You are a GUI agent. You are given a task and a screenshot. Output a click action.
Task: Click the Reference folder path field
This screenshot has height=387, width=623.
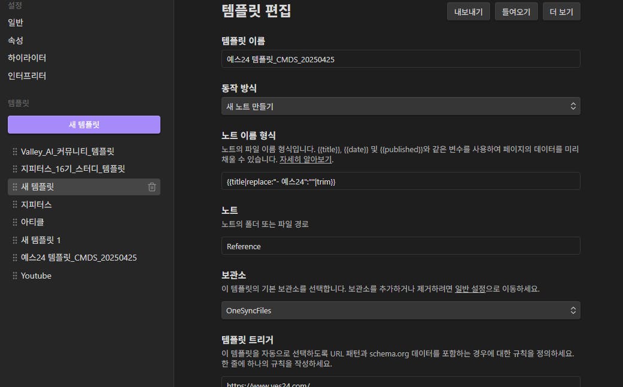coord(400,246)
